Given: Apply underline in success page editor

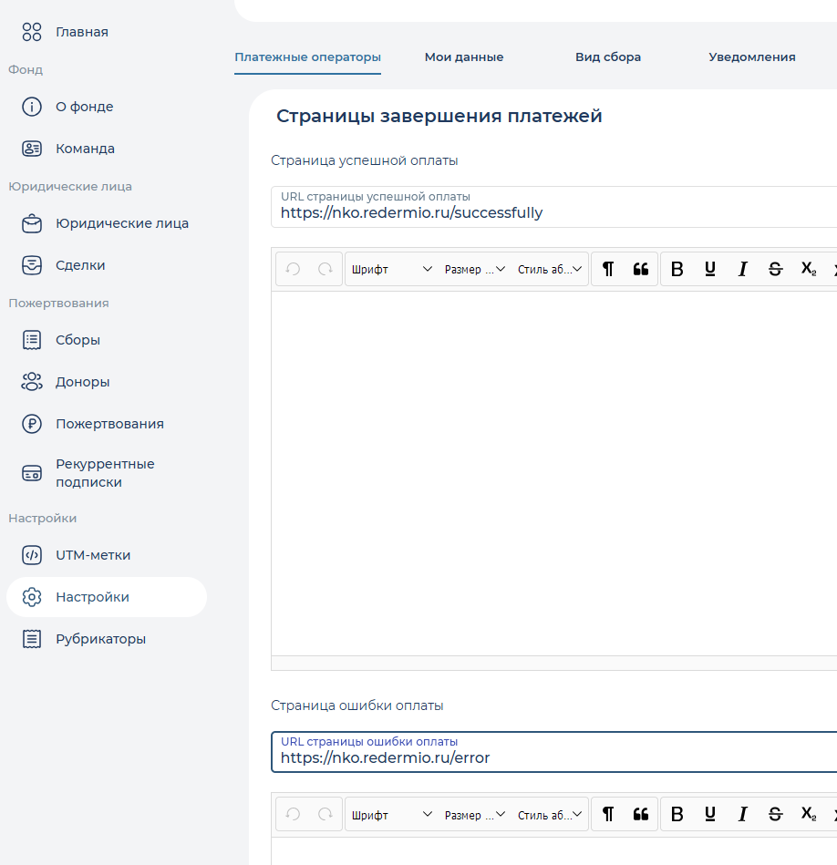Looking at the screenshot, I should pyautogui.click(x=710, y=269).
